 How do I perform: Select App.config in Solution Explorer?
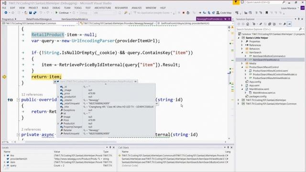255,82
